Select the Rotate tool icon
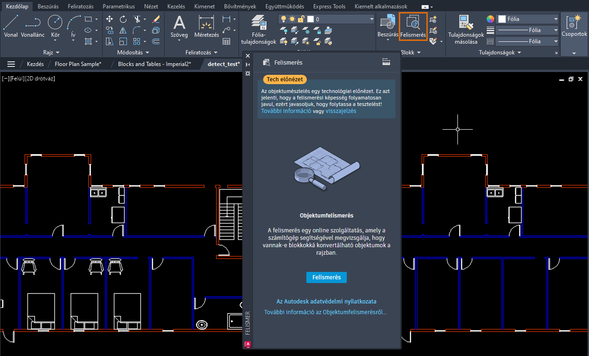Image resolution: width=589 pixels, height=356 pixels. coord(123,19)
